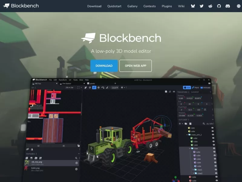The image size is (242, 182).
Task: Collapse the crane_arm_2 group arrow
Action: coord(187,135)
